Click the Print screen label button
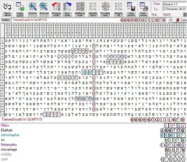187x162 pixels. (143, 14)
